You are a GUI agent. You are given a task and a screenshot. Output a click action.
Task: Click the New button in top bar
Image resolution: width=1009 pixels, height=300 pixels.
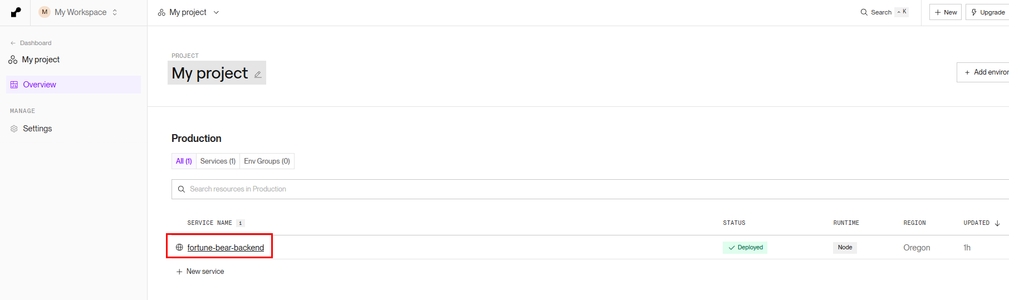pyautogui.click(x=946, y=12)
